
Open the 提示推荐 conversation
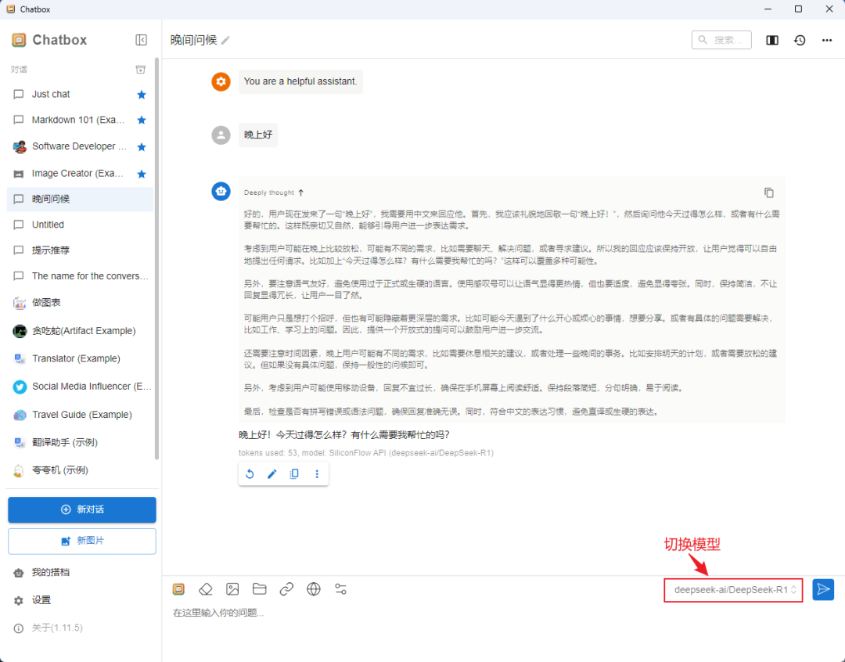pyautogui.click(x=81, y=250)
